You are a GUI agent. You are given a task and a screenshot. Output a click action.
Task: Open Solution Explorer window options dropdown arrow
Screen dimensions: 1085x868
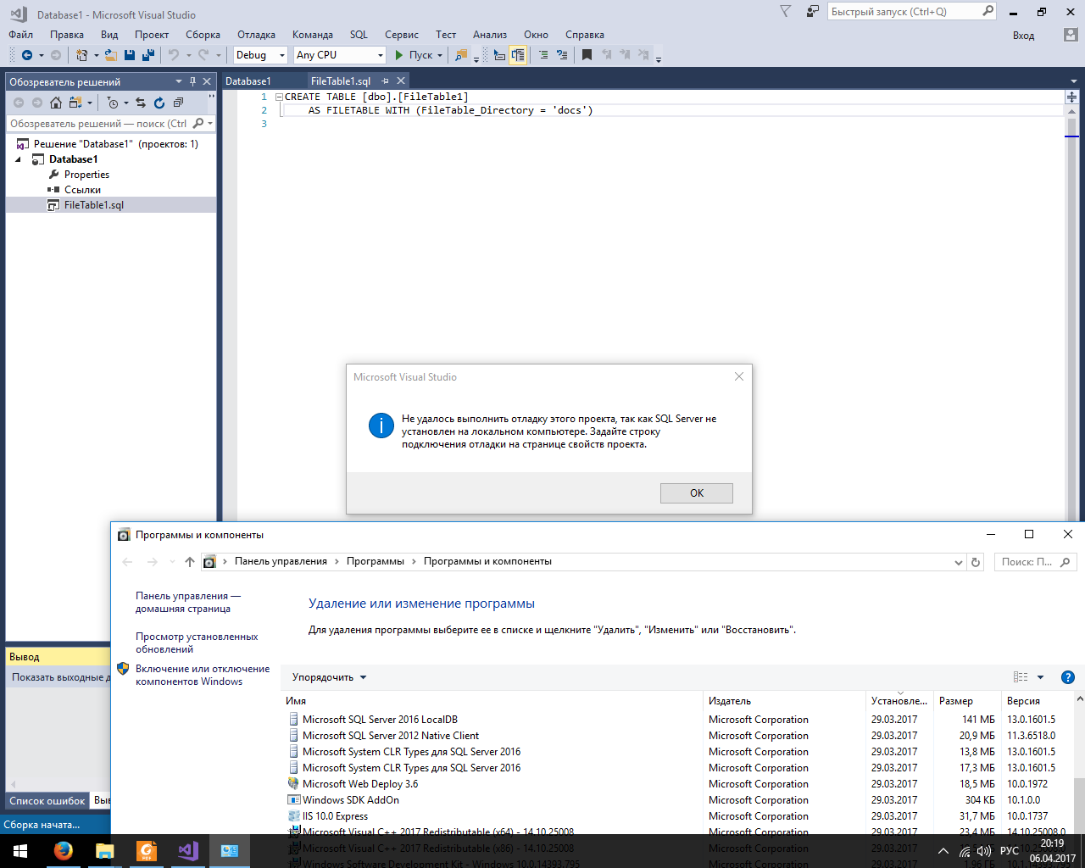point(179,81)
